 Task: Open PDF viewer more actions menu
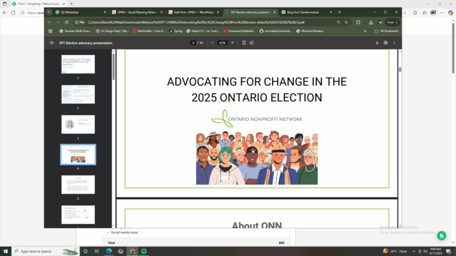pyautogui.click(x=395, y=43)
